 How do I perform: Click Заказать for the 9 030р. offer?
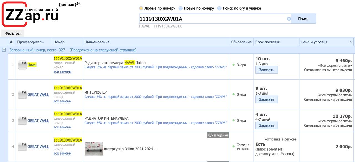click(267, 99)
